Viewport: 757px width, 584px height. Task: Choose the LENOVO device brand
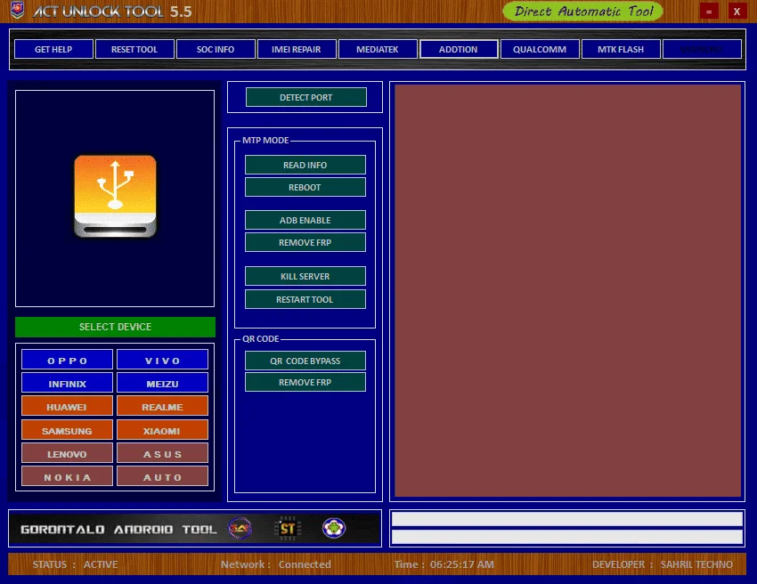(67, 453)
